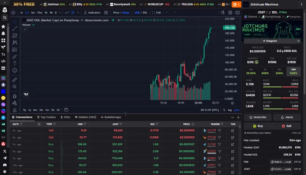This screenshot has width=306, height=175.
Task: Open Discord icon in left sidebar
Action: [x=4, y=165]
